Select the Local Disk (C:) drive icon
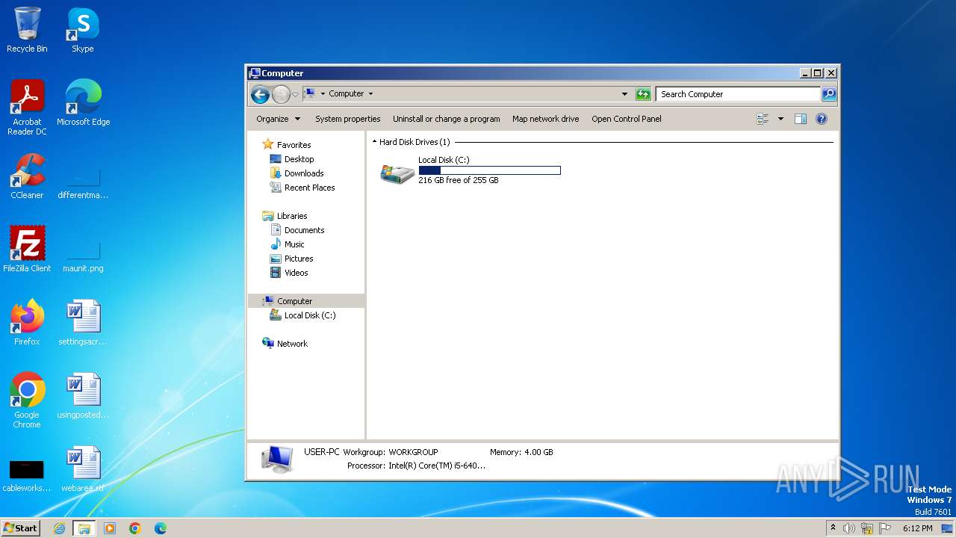Viewport: 956px width, 538px height. coord(397,174)
